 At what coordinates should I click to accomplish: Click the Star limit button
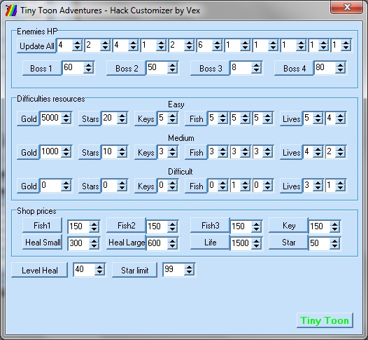[134, 270]
